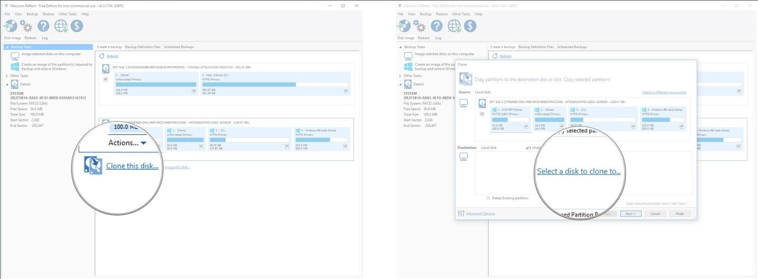
Task: Collapse Details section in window with Clone dialog
Action: pyautogui.click(x=400, y=85)
